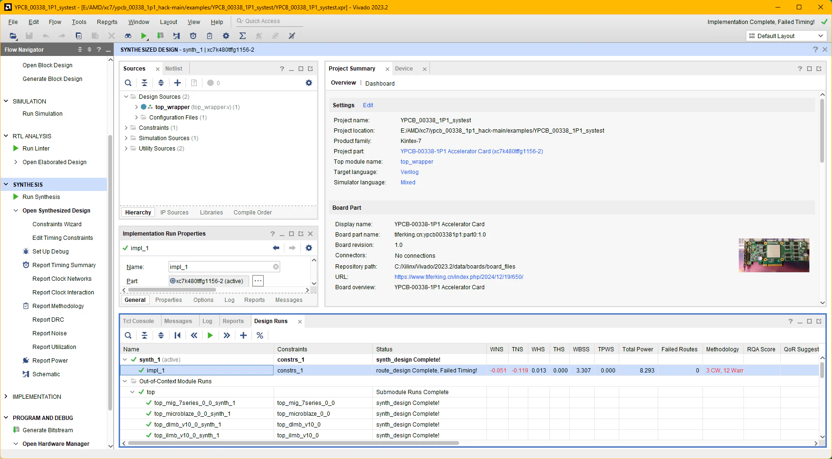
Task: Open Report Timing Summary clock icon in toolbar
Action: point(193,36)
